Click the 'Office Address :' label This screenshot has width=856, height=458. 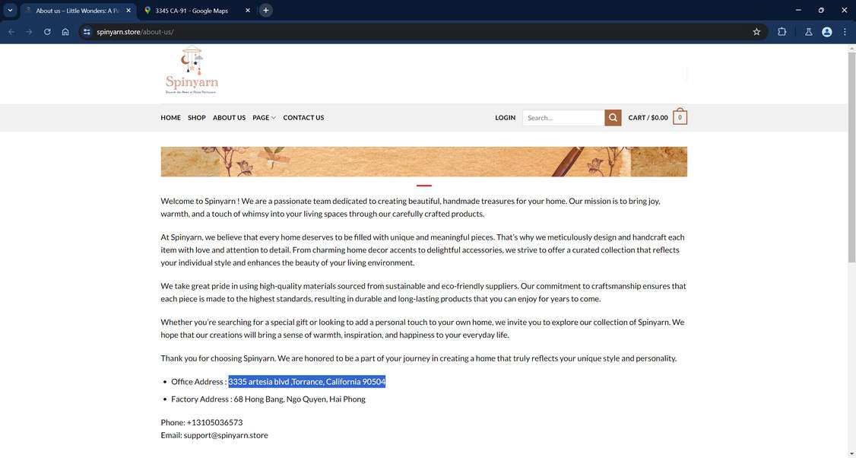tap(198, 381)
